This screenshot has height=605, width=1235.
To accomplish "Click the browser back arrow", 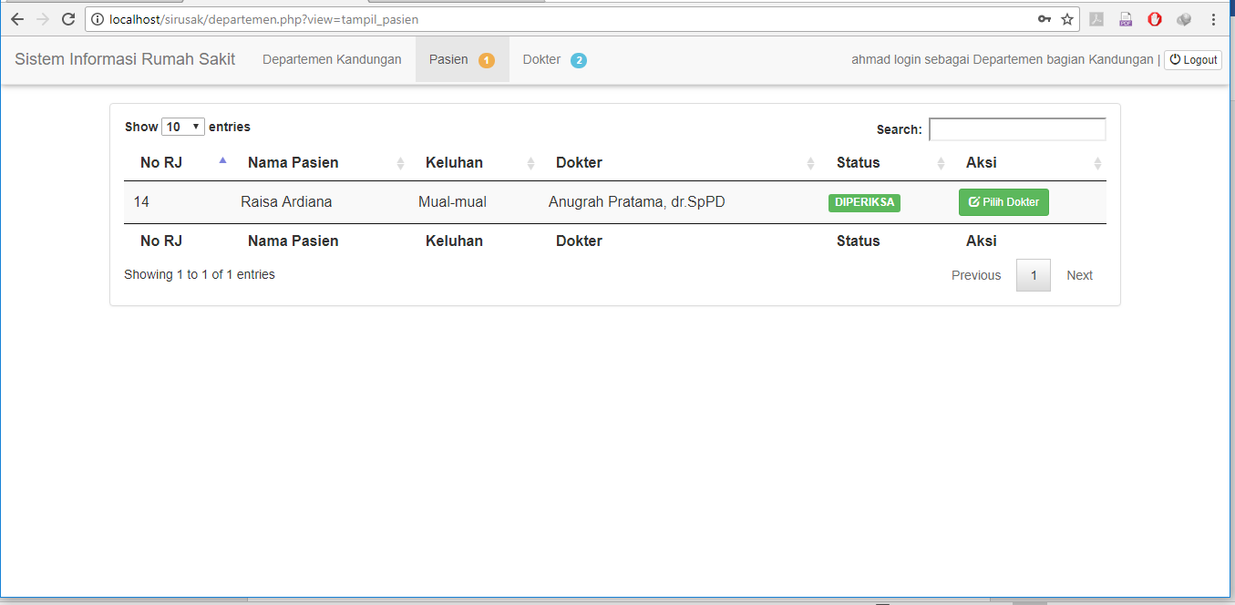I will point(17,19).
